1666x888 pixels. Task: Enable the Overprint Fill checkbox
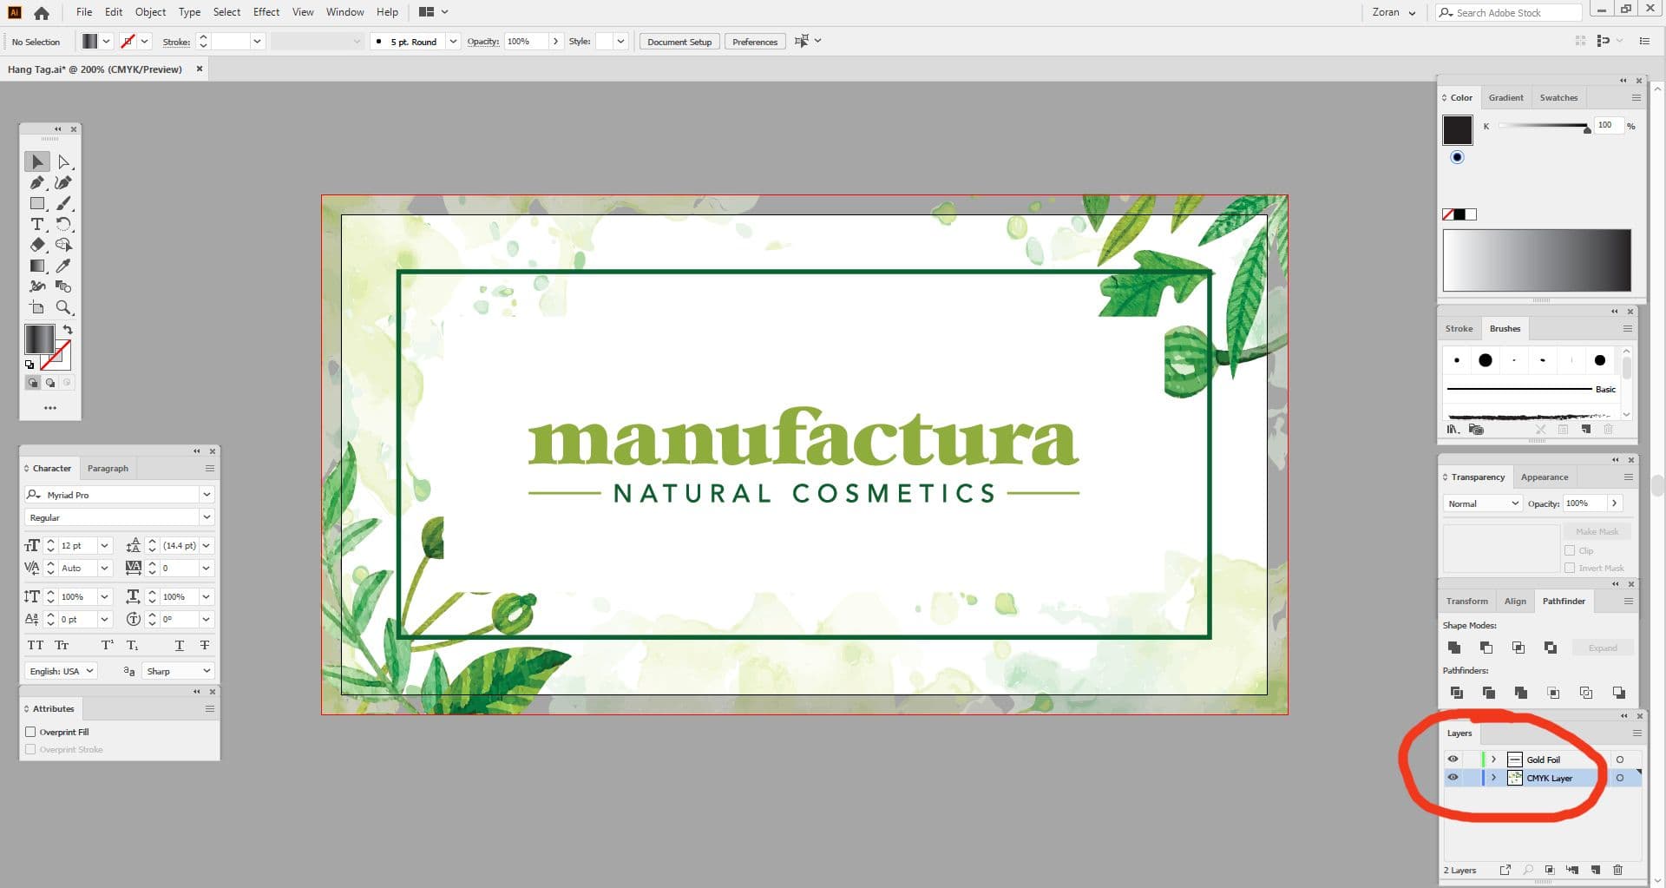[31, 732]
